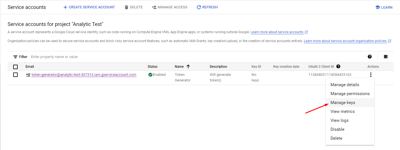The height and width of the screenshot is (150, 400).
Task: Click the Description column header
Action: pyautogui.click(x=218, y=67)
